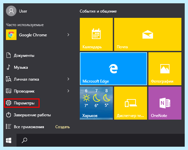Launch the Microsoft Edge tile
Screen dimensions: 188x150
click(x=113, y=69)
